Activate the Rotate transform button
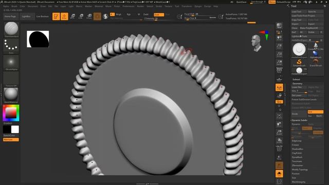The image size is (329, 185). (x=89, y=16)
